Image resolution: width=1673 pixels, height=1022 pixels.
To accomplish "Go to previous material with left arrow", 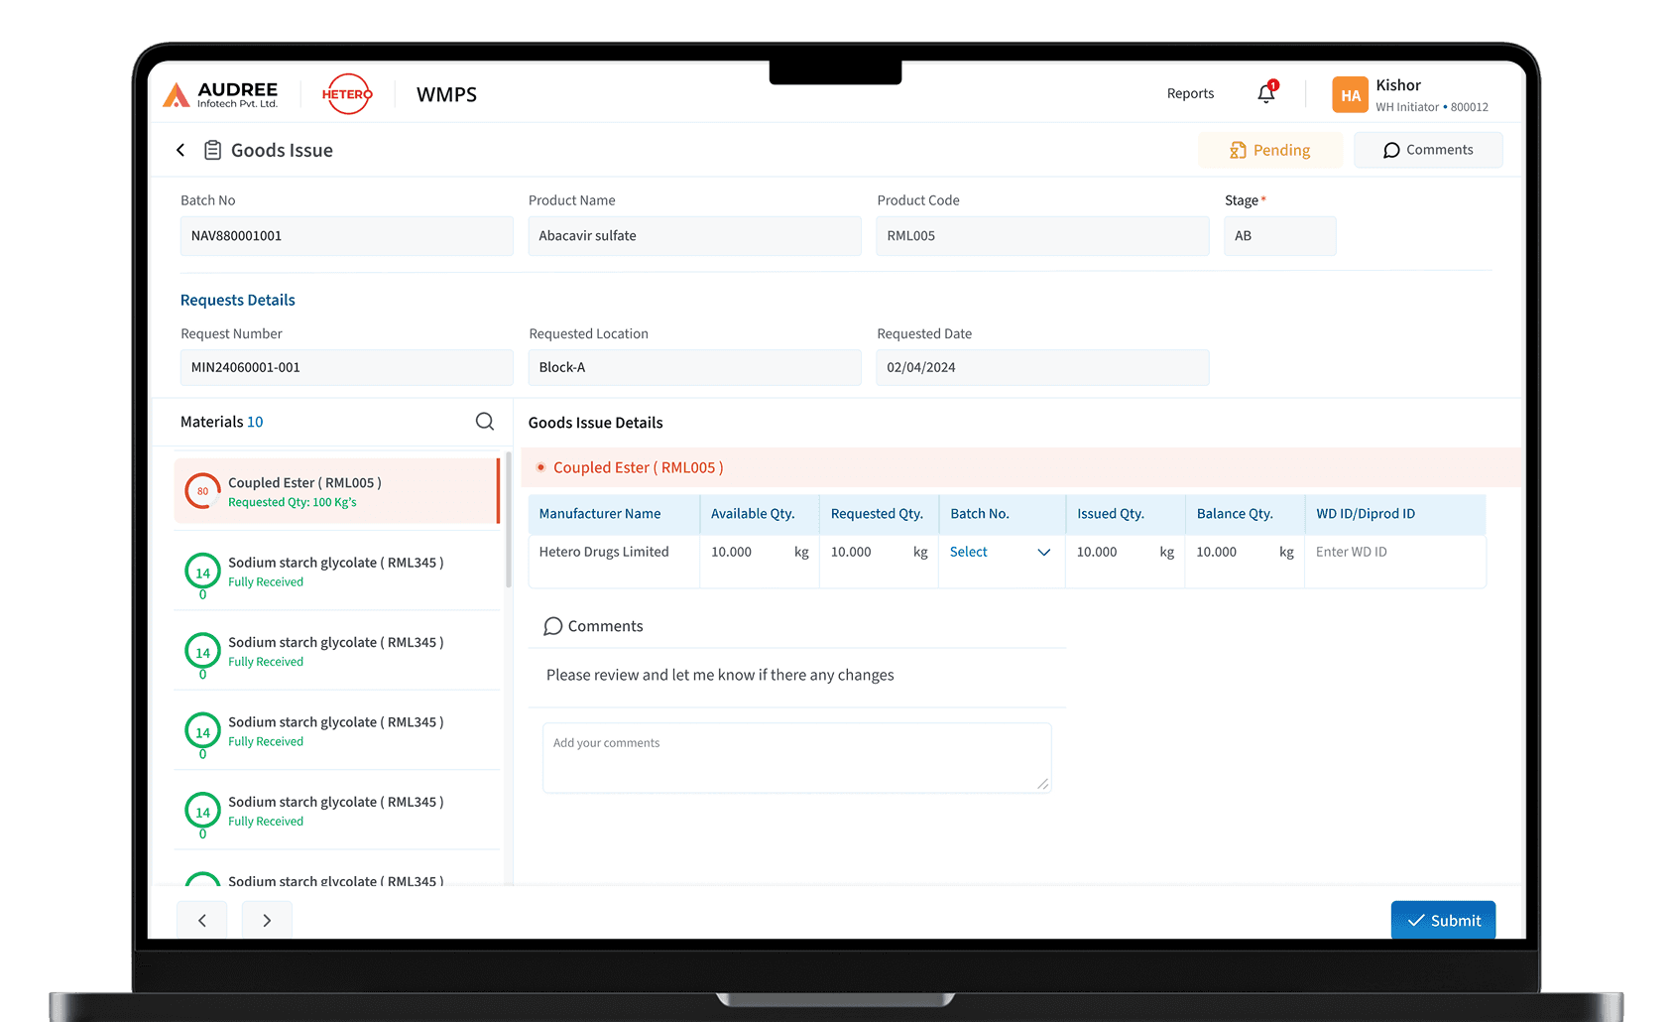I will tap(202, 920).
